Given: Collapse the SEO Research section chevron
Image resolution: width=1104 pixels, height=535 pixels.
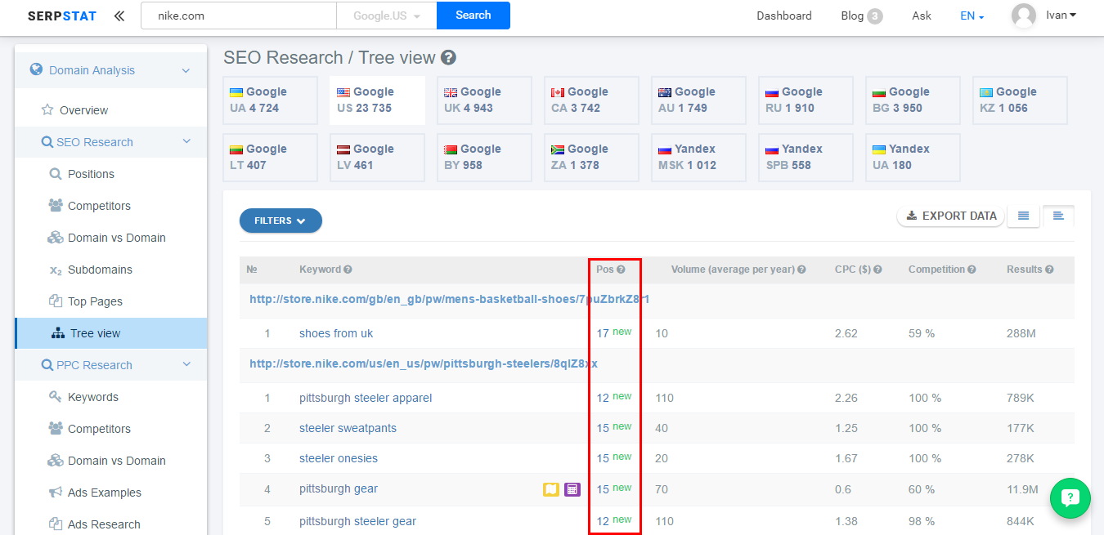Looking at the screenshot, I should 186,142.
